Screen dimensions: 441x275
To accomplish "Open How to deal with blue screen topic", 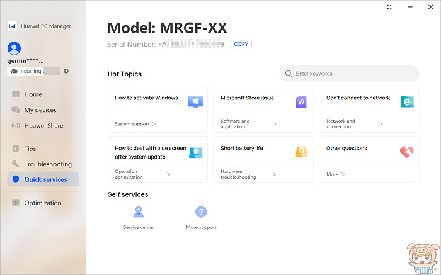I will pos(151,152).
